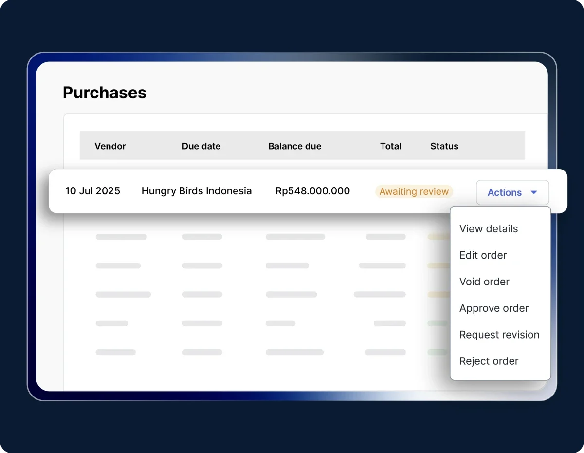
Task: Click last placeholder row under Balance due
Action: pos(294,352)
